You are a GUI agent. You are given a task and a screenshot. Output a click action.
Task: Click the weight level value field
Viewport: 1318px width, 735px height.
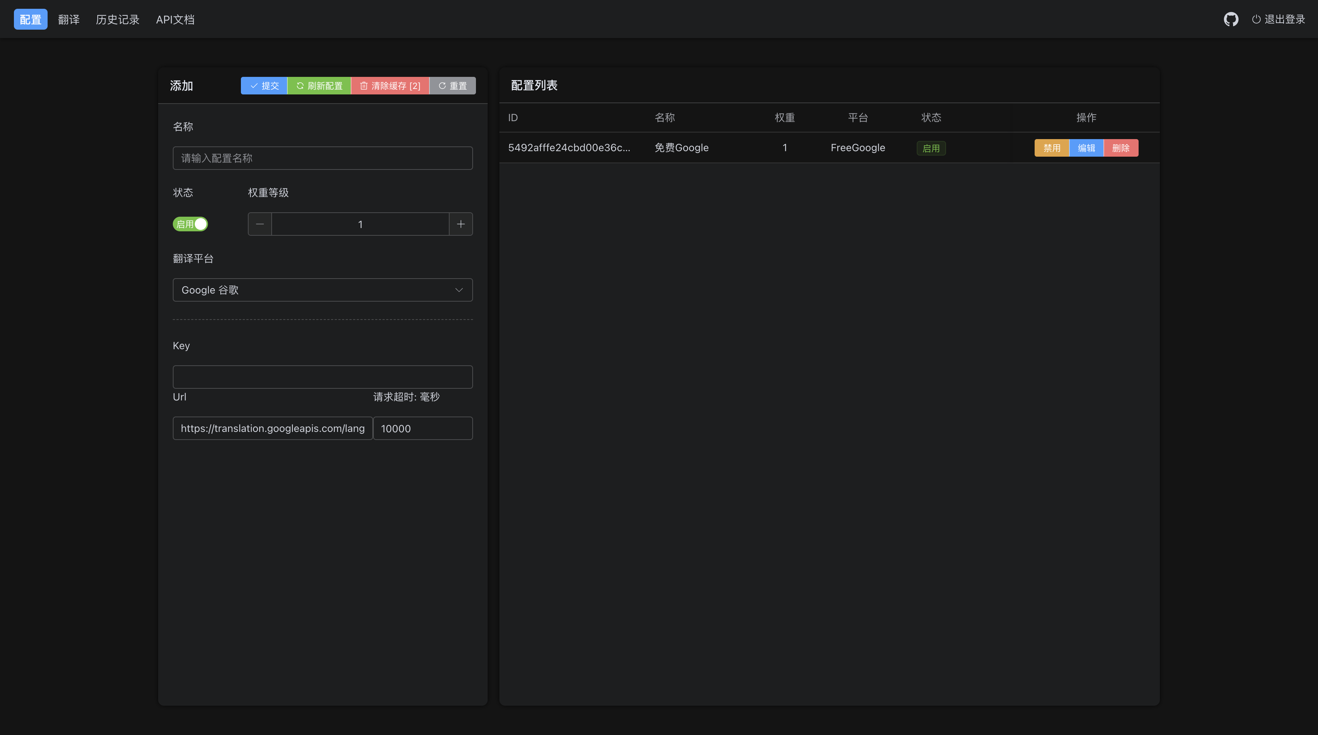[360, 224]
